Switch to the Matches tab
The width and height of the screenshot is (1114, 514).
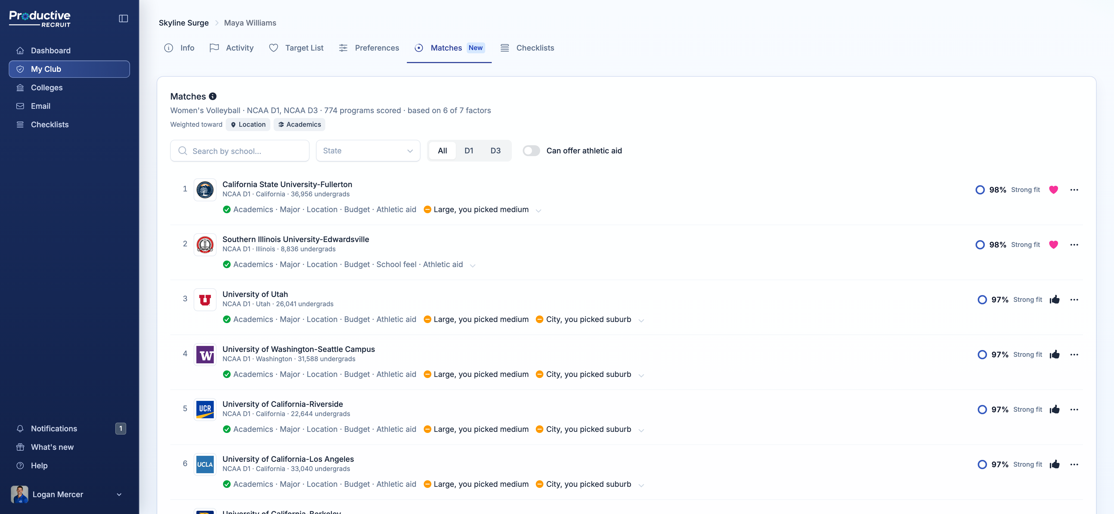pos(449,48)
